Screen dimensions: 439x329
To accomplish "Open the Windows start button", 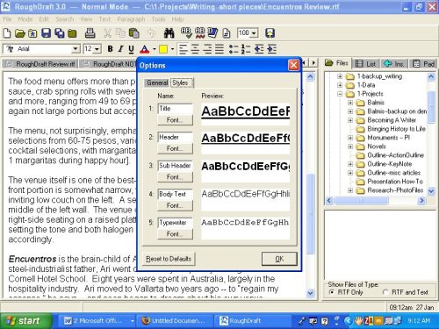I will pyautogui.click(x=26, y=321).
